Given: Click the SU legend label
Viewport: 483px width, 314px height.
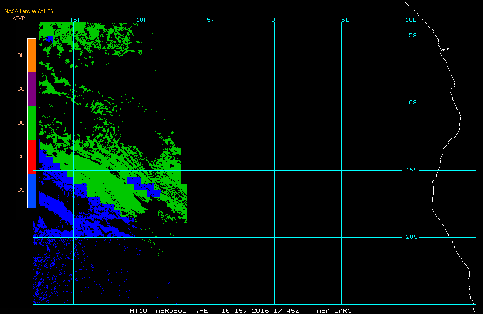Looking at the screenshot, I should (x=21, y=157).
